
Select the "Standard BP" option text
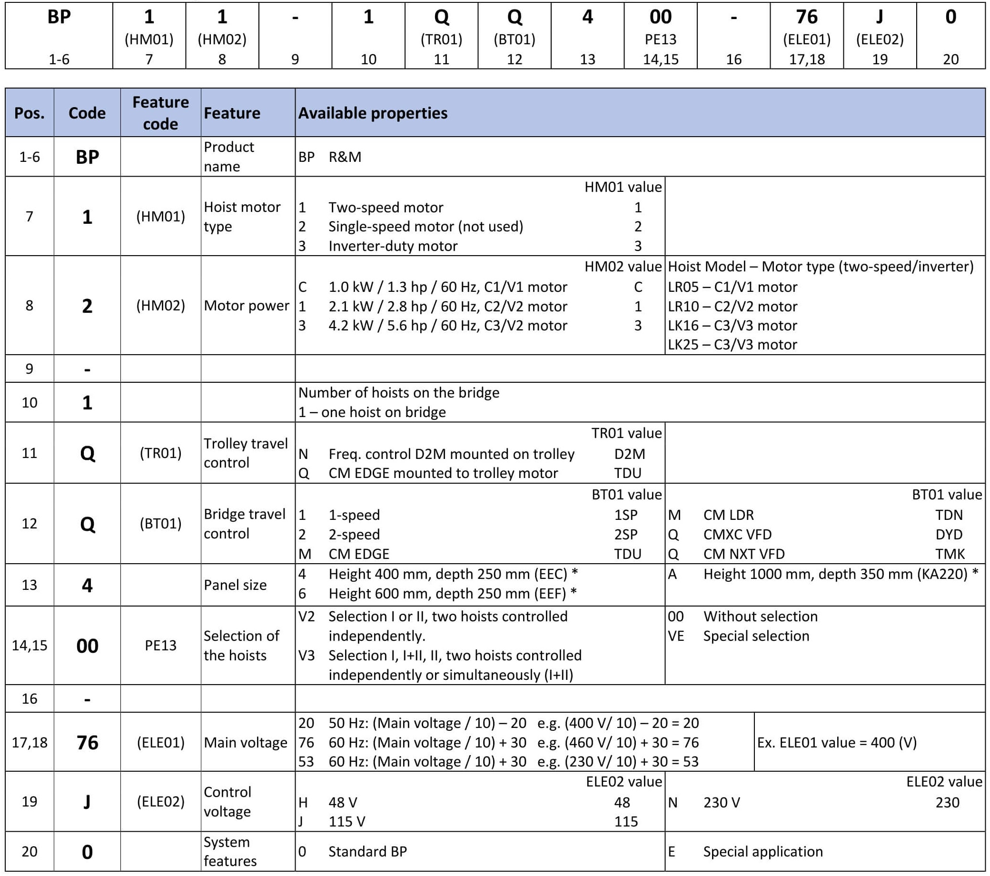coord(367,851)
